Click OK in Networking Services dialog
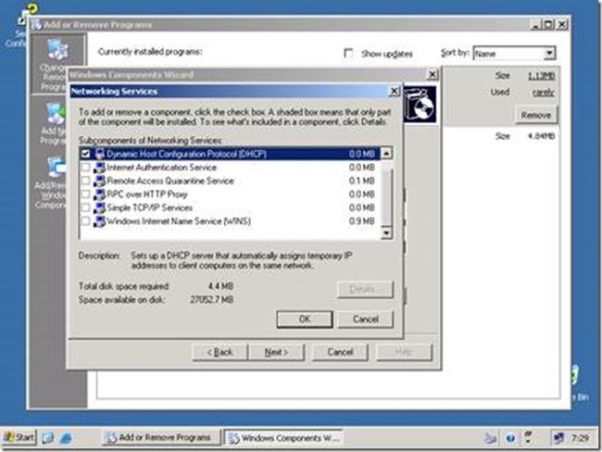This screenshot has height=452, width=602. (305, 320)
